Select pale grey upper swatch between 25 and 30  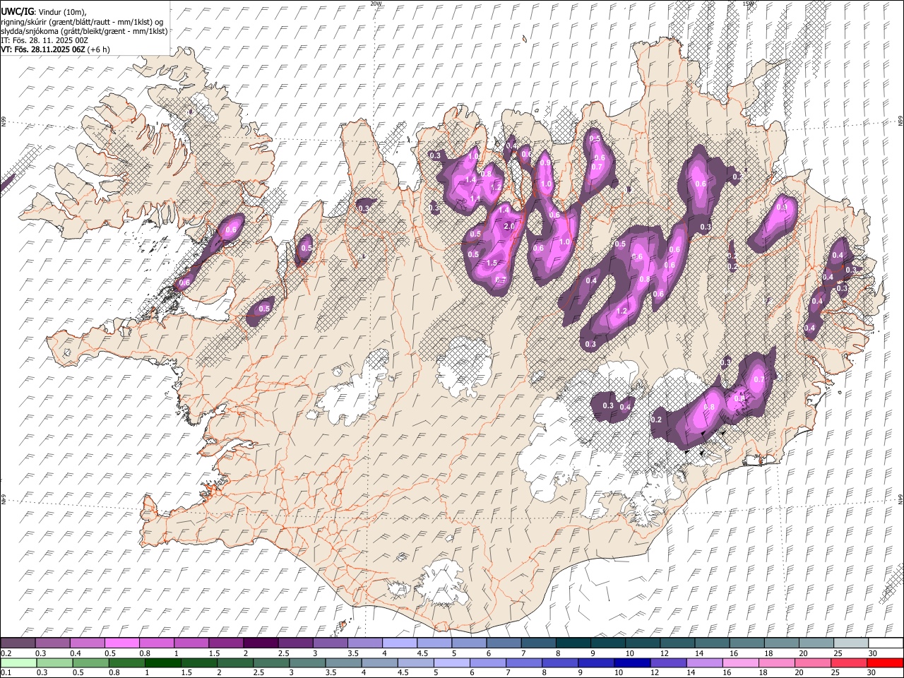point(850,643)
